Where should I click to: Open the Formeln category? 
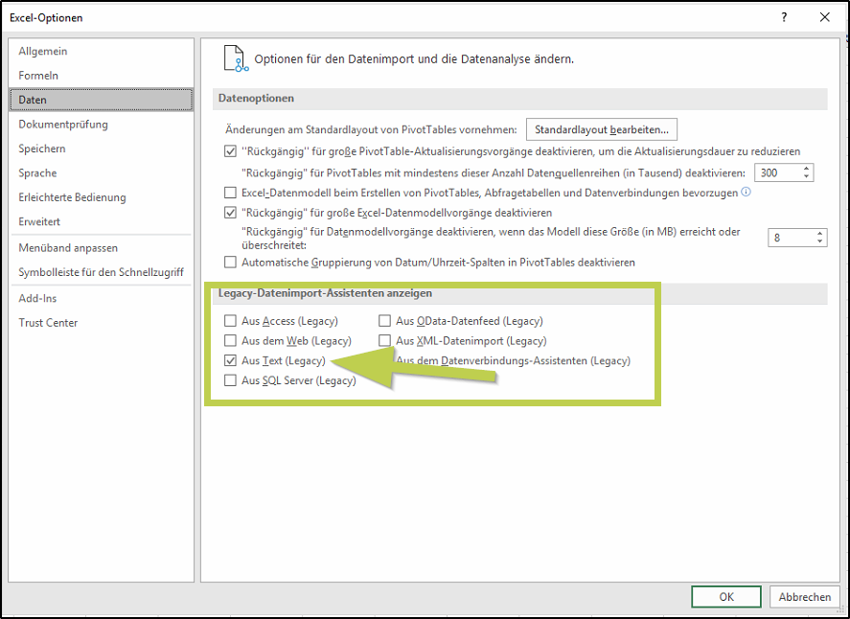click(38, 76)
